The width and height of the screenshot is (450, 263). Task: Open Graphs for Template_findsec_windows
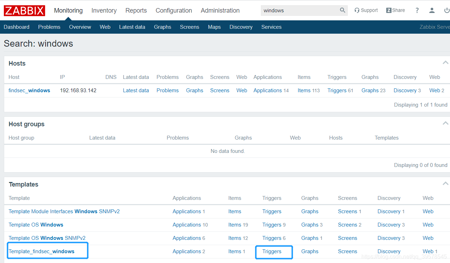310,251
